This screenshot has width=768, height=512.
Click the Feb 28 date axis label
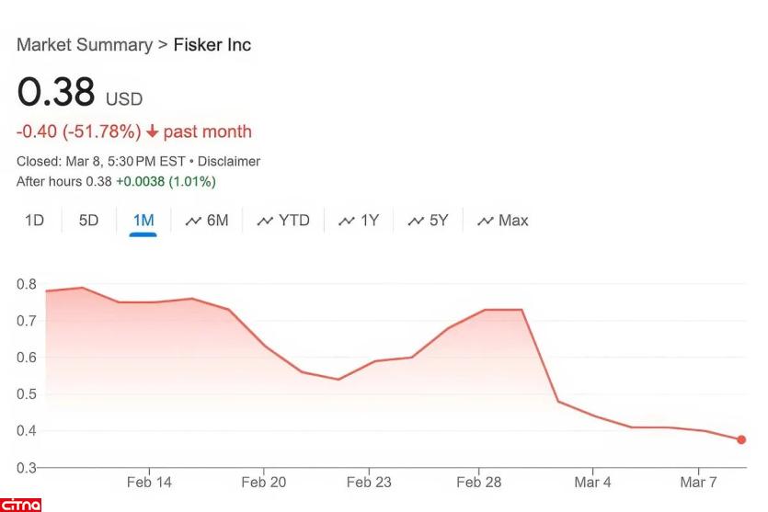coord(479,483)
